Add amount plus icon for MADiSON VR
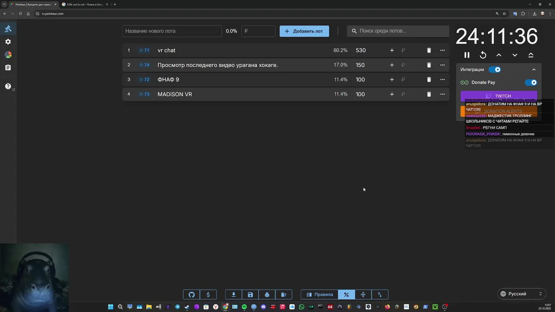Screen dimensions: 555x312 (392, 94)
